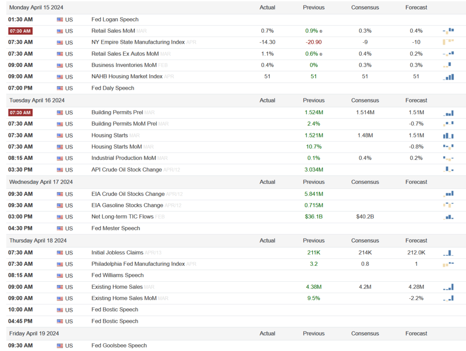Select the Tuesday April 16 2024 date header

37,100
